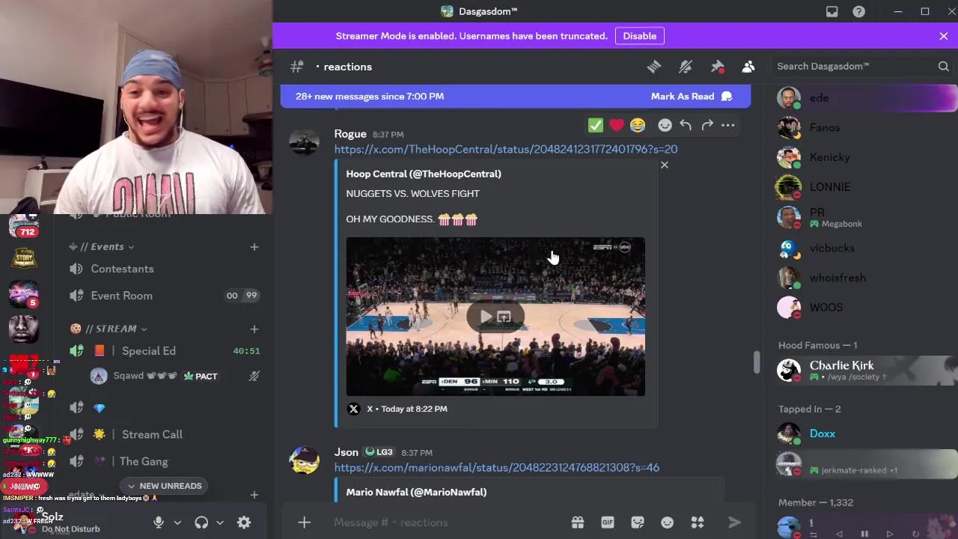Open Json's user profile name
The width and height of the screenshot is (958, 539).
pos(346,452)
